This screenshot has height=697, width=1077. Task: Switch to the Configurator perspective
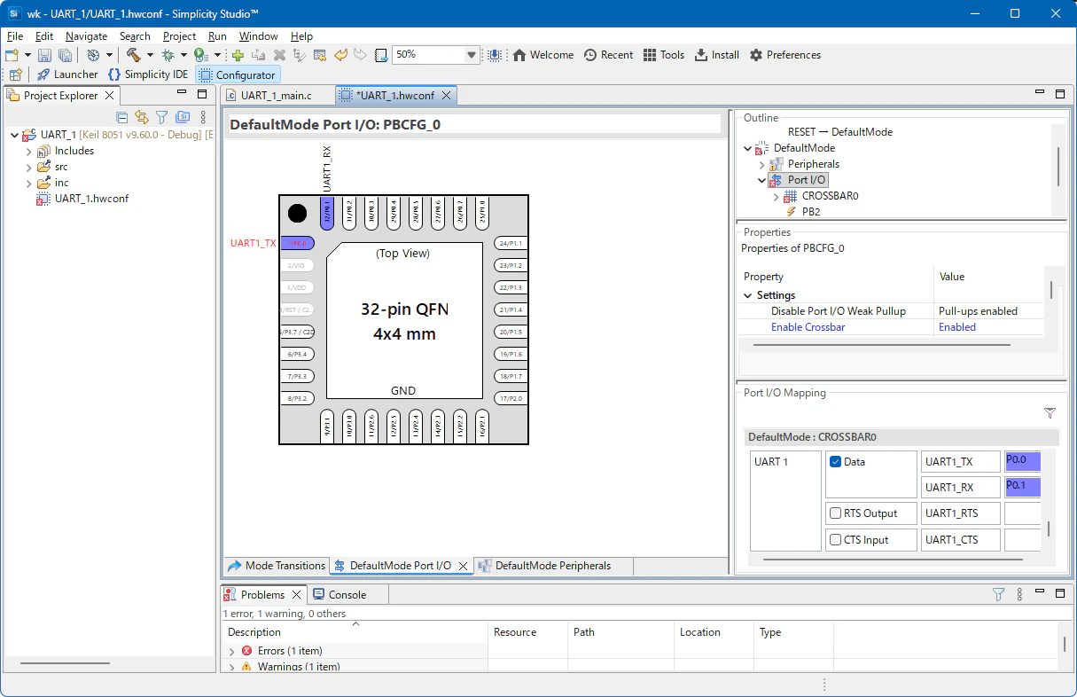coord(238,75)
